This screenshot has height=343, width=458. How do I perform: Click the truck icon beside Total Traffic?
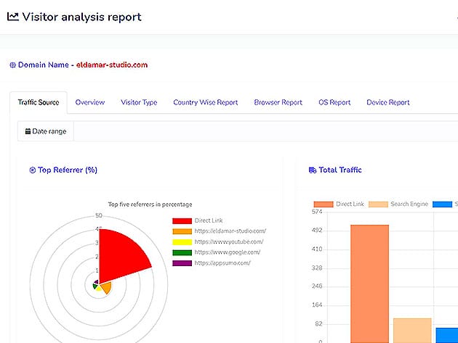point(313,170)
